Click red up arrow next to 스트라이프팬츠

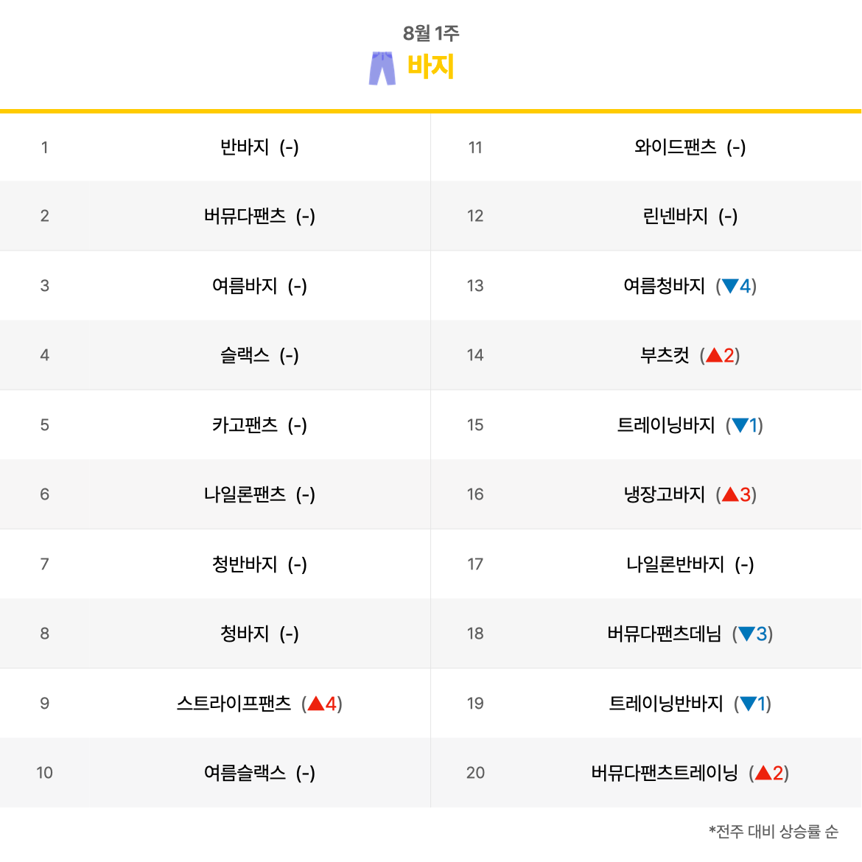coord(316,703)
